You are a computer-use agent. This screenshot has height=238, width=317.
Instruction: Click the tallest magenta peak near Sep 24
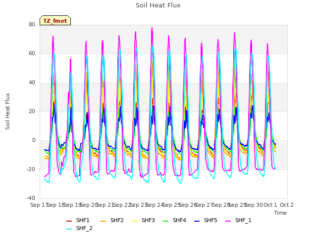click(152, 28)
